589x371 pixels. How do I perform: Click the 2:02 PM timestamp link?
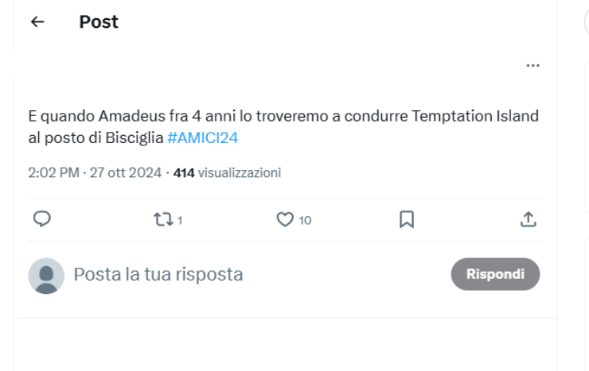pyautogui.click(x=53, y=172)
